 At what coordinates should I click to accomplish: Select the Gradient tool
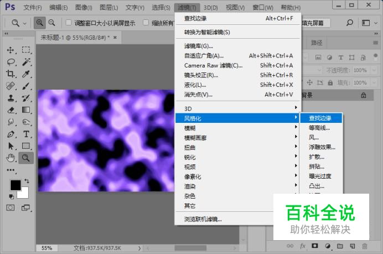click(x=26, y=110)
